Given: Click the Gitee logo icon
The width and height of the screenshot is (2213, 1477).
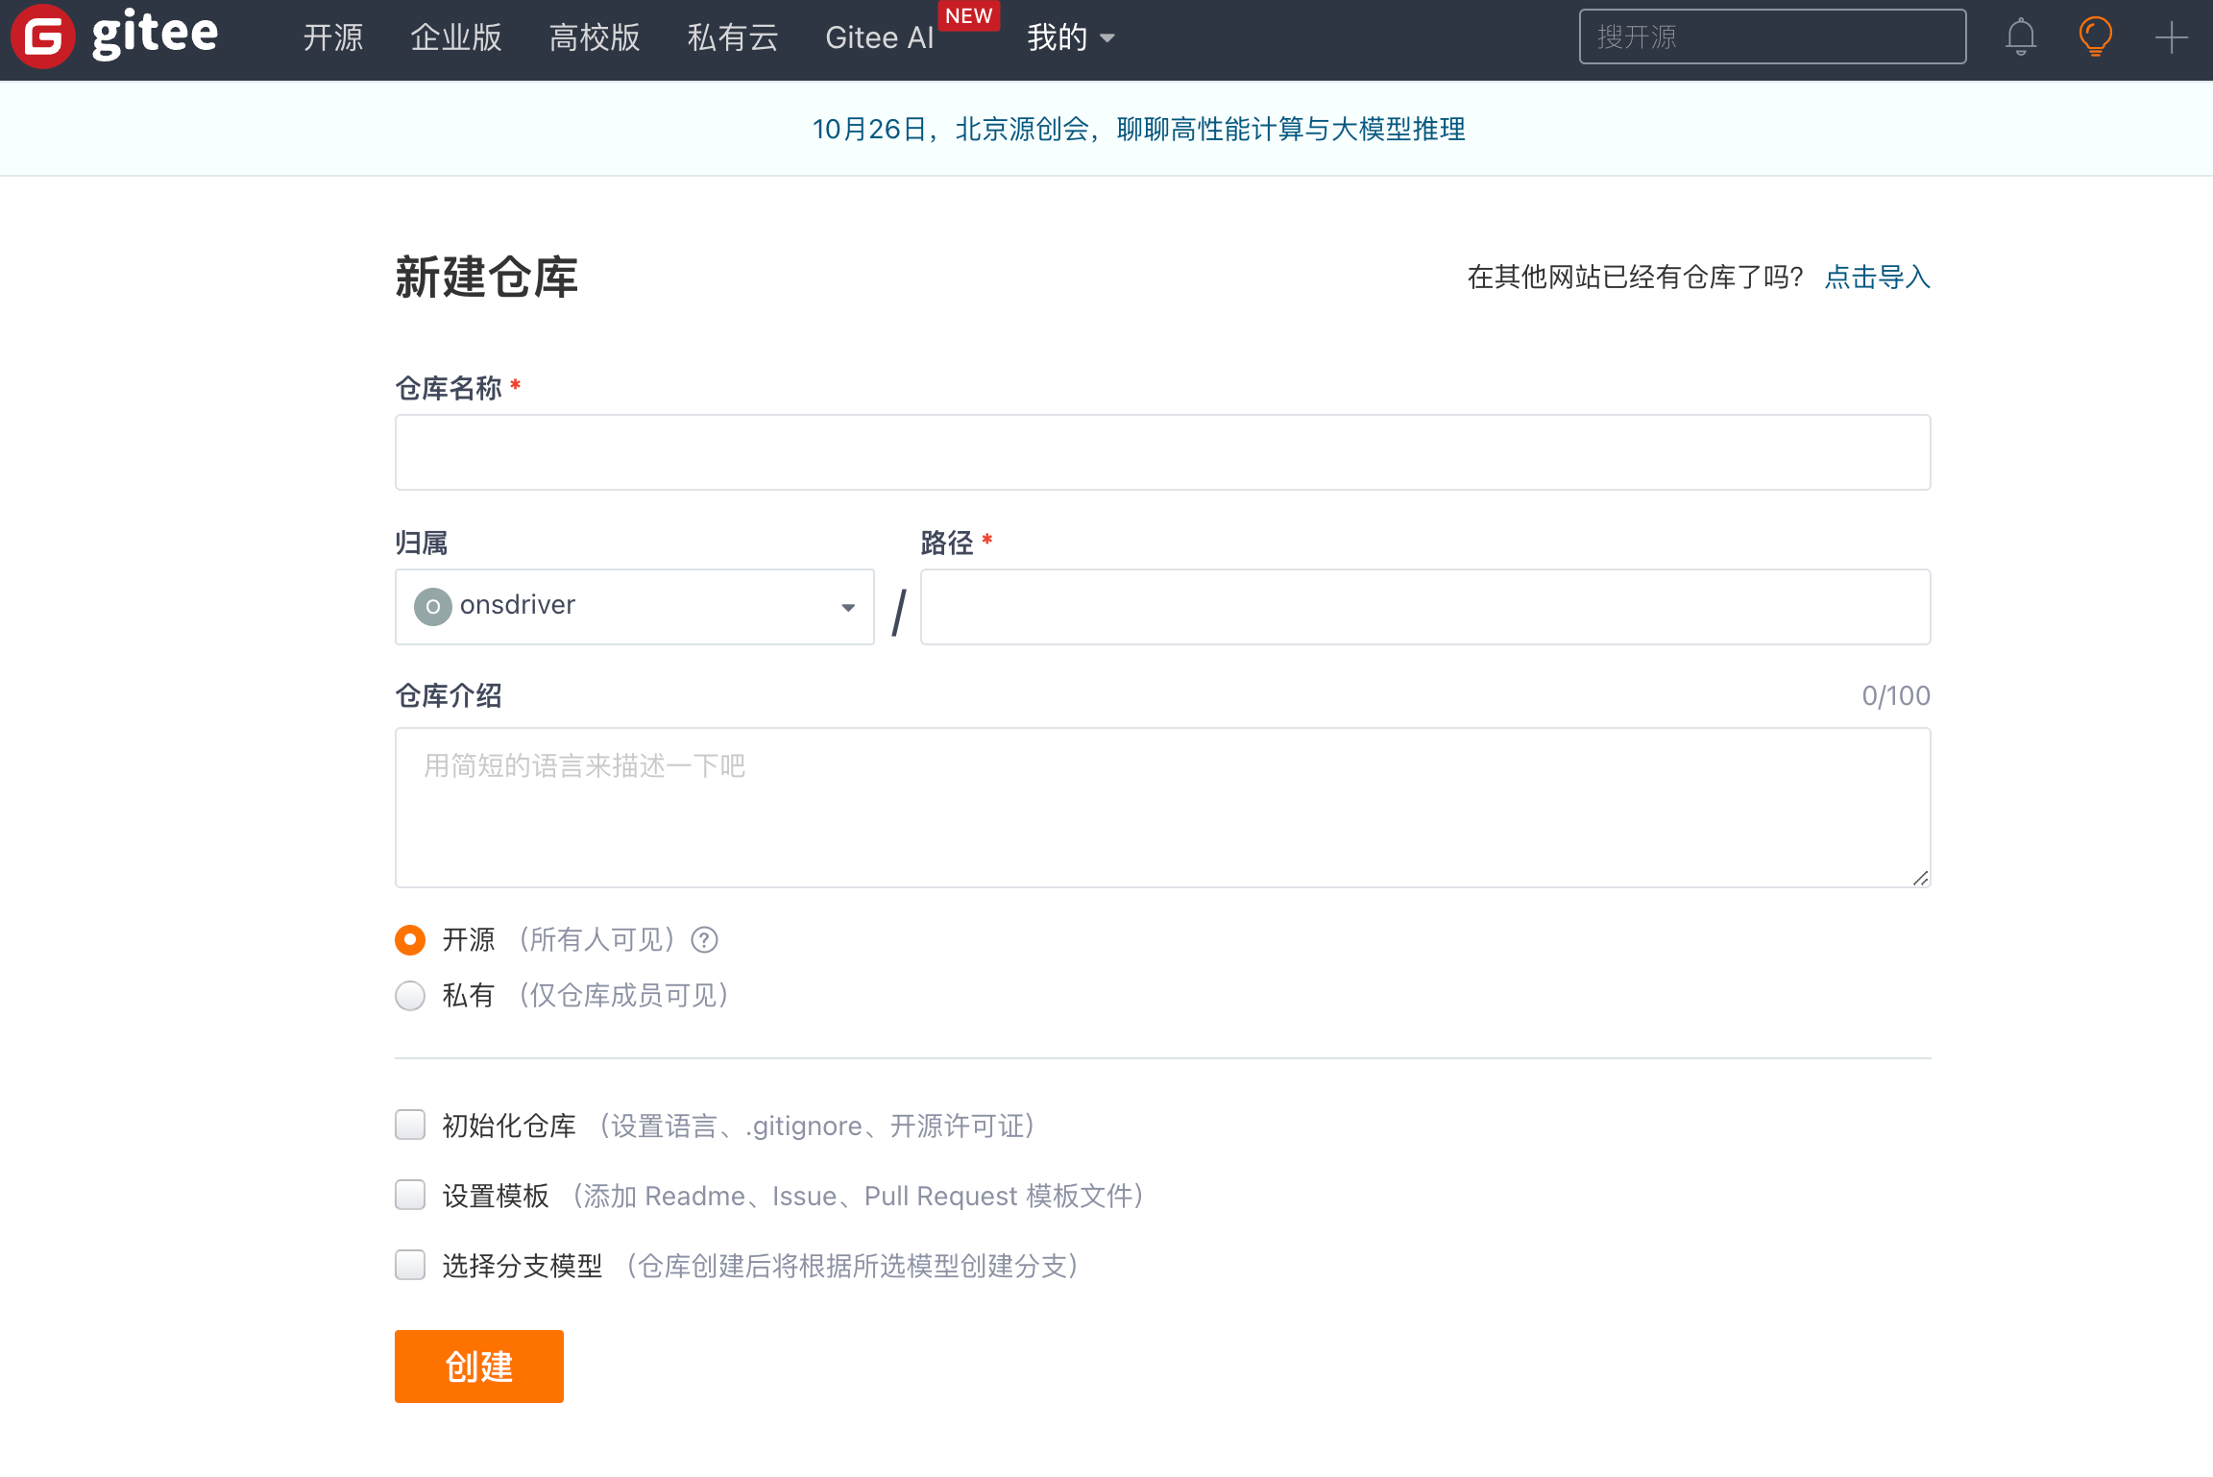Looking at the screenshot, I should pyautogui.click(x=42, y=36).
